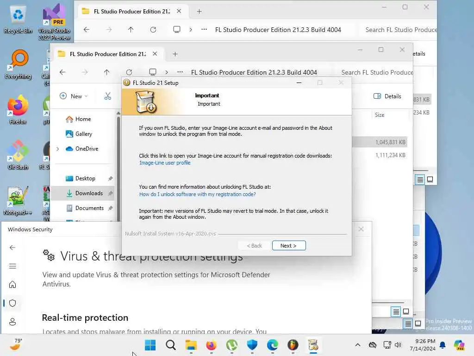
Task: Refresh the front Explorer window
Action: pos(129,72)
